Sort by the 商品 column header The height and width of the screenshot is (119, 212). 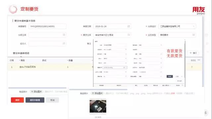[x=22, y=60]
